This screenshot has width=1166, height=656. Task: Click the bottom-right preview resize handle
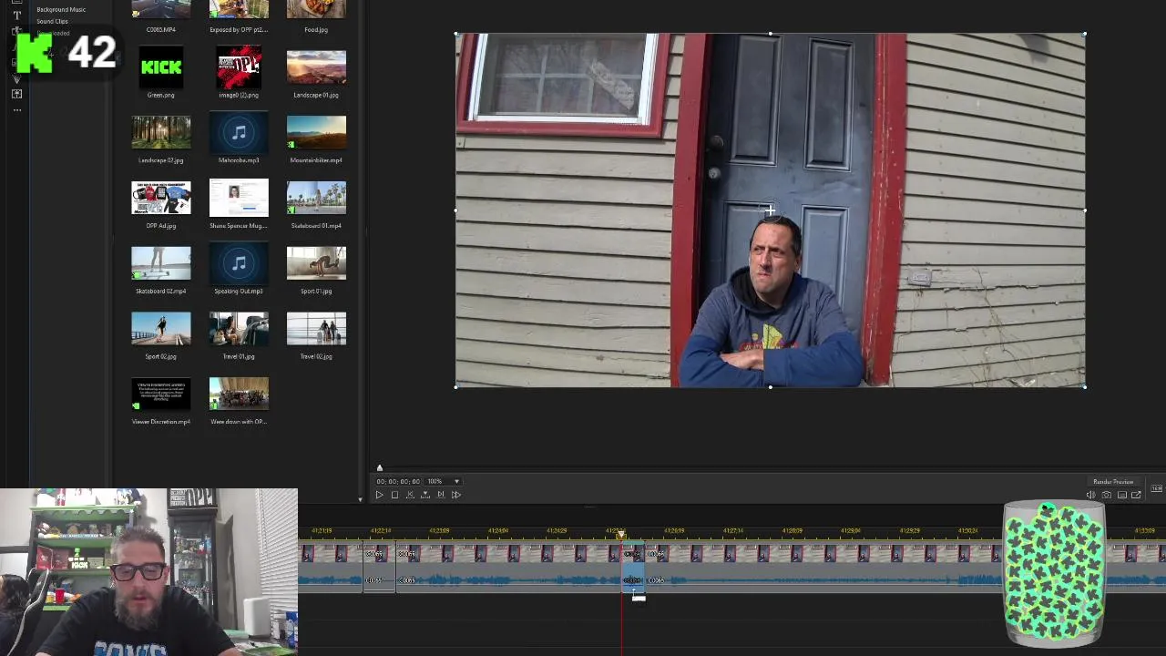pyautogui.click(x=1084, y=386)
